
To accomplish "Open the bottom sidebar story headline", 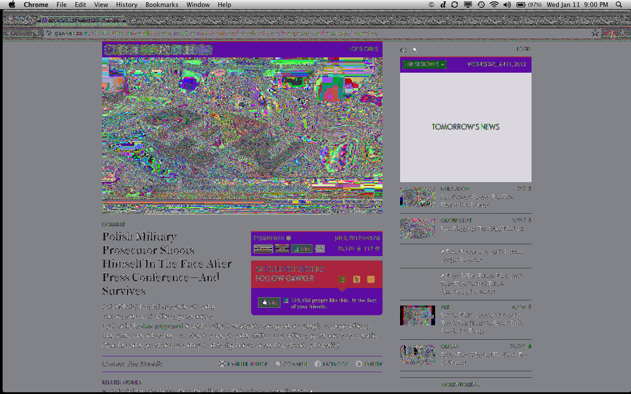I will coord(484,359).
